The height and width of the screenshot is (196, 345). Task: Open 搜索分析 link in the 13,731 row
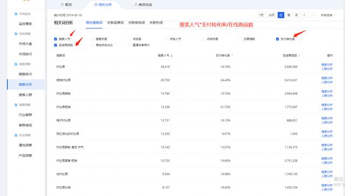click(x=327, y=118)
